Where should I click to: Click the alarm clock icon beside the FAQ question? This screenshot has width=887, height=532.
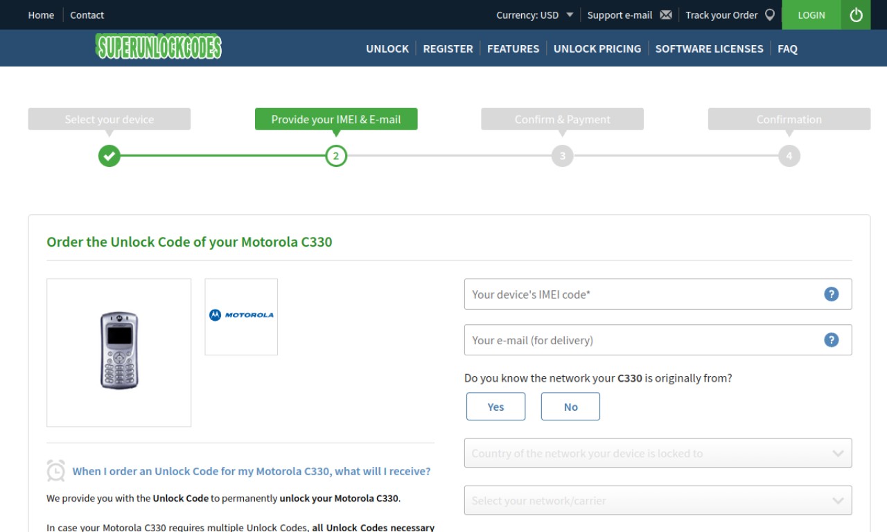point(56,471)
